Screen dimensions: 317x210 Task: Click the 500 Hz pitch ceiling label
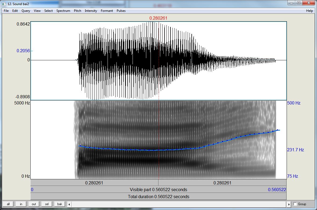[294, 103]
